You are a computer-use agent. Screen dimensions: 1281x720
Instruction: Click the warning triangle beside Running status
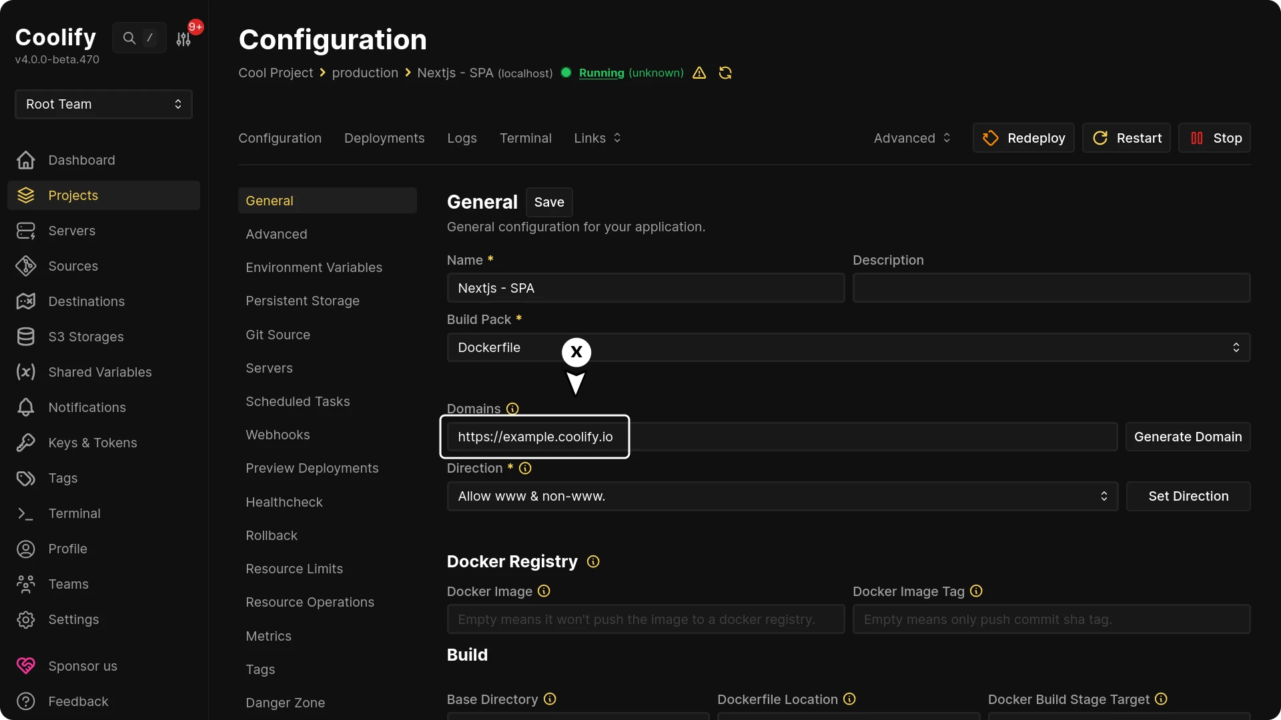[699, 73]
